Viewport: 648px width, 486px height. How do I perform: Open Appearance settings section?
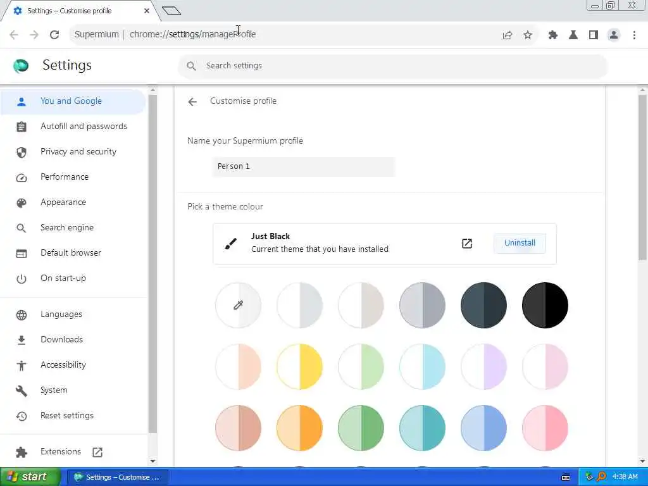[73, 202]
